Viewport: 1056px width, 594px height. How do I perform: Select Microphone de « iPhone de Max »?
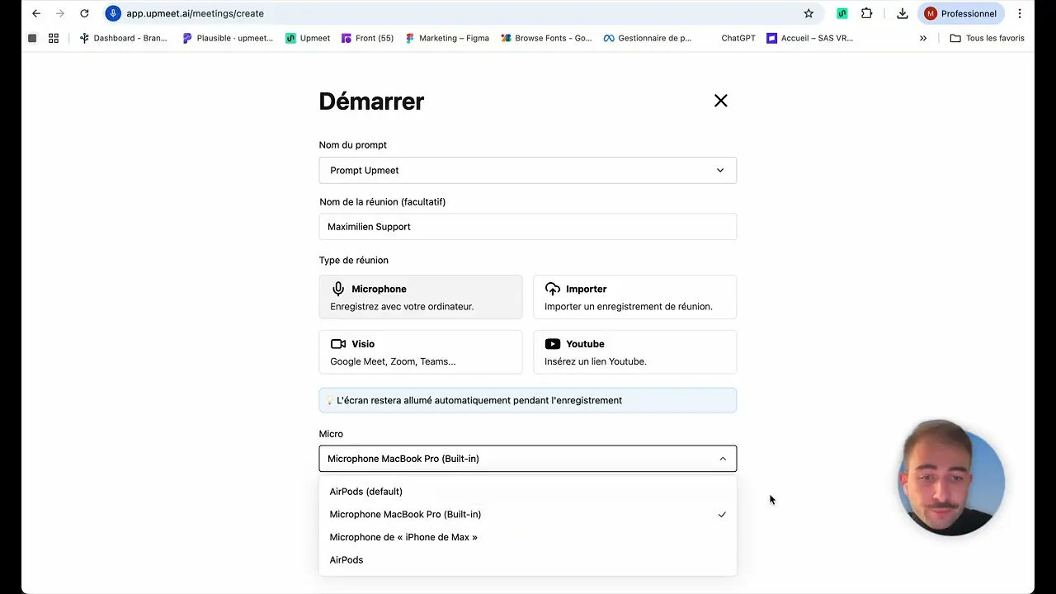point(403,537)
